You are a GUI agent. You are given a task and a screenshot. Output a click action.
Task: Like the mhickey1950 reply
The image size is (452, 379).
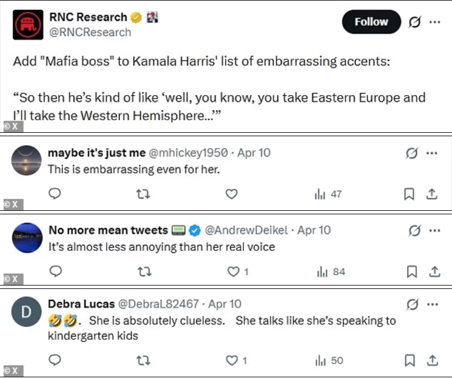[x=231, y=194]
